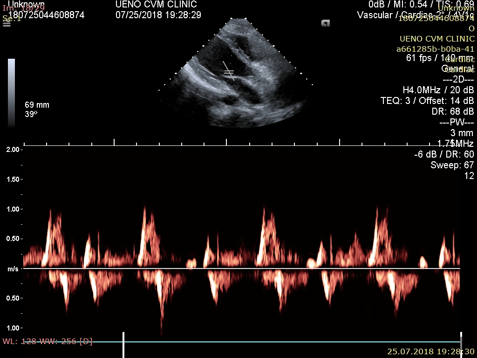
Task: Click the grayscale intensity bar
Action: (12, 93)
